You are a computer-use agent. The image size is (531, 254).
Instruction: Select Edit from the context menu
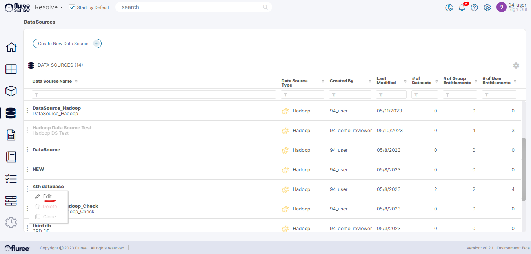click(47, 196)
